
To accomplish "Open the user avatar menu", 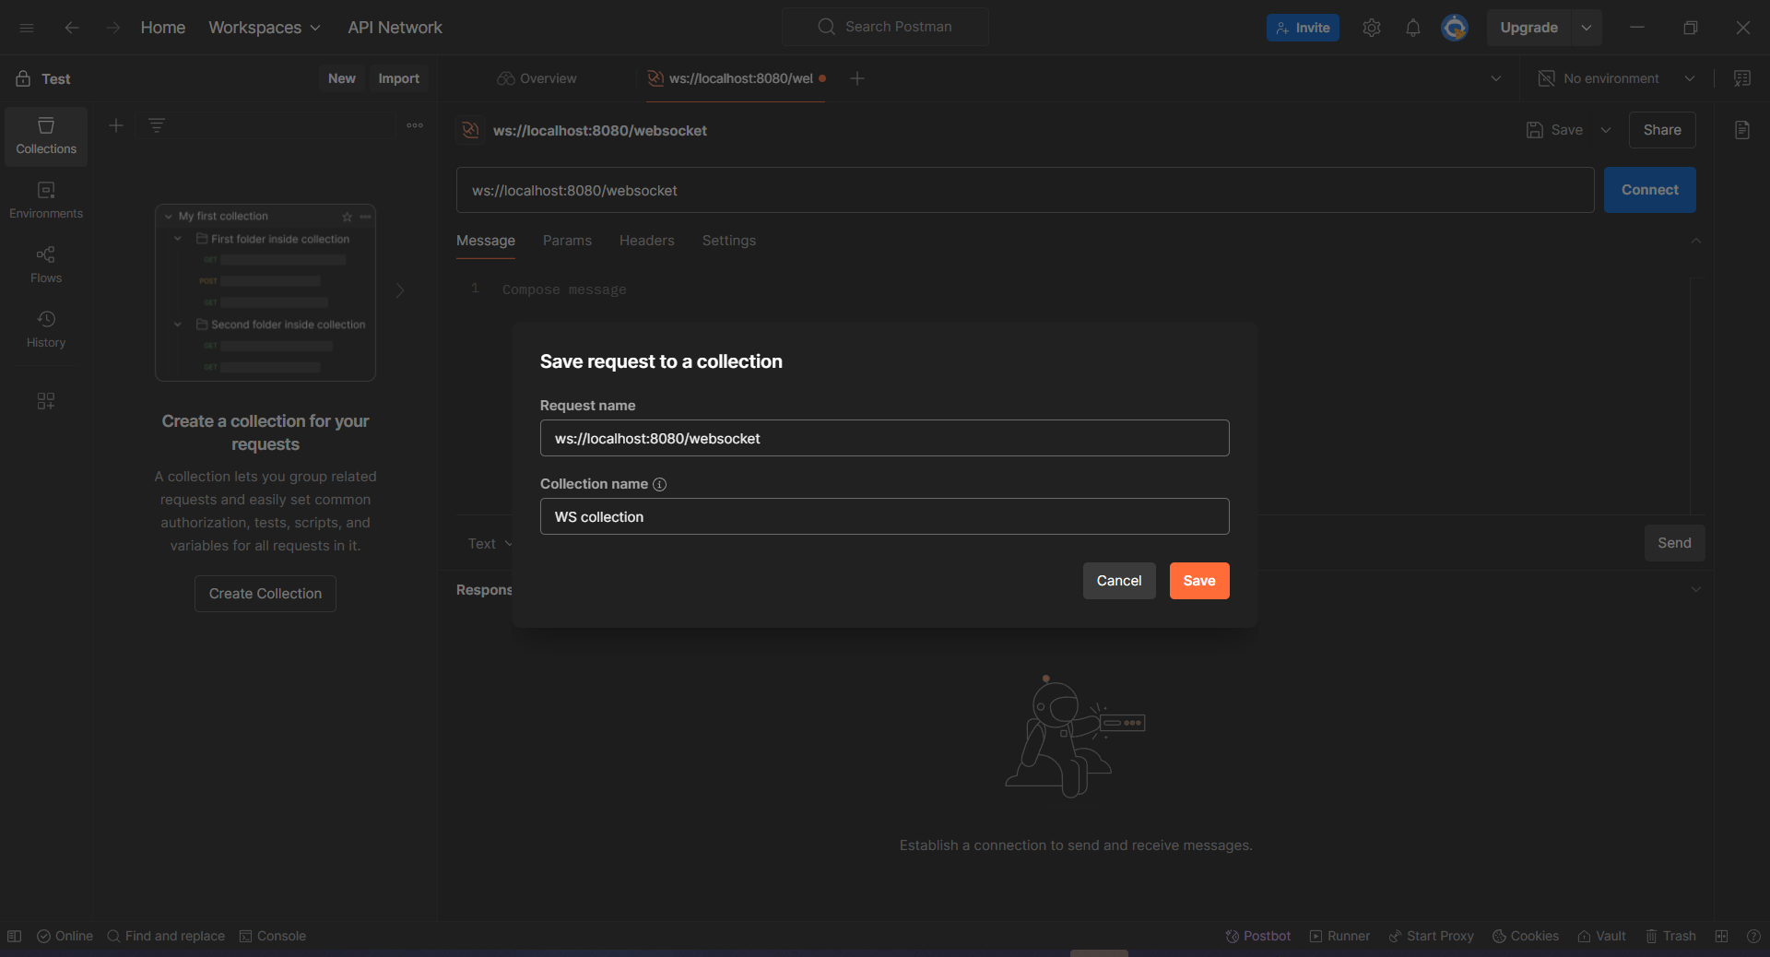I will point(1455,28).
